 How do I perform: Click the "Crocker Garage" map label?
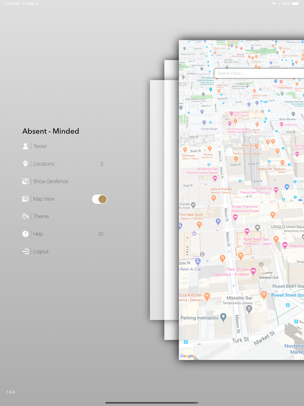(209, 129)
